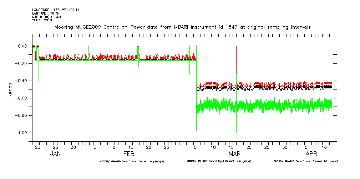Click the black Avg legend line sample
Screen dimensions: 360x179
(x=84, y=161)
